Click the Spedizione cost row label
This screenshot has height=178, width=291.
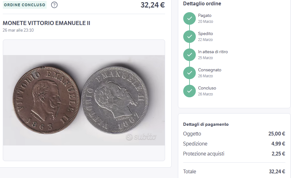click(195, 144)
